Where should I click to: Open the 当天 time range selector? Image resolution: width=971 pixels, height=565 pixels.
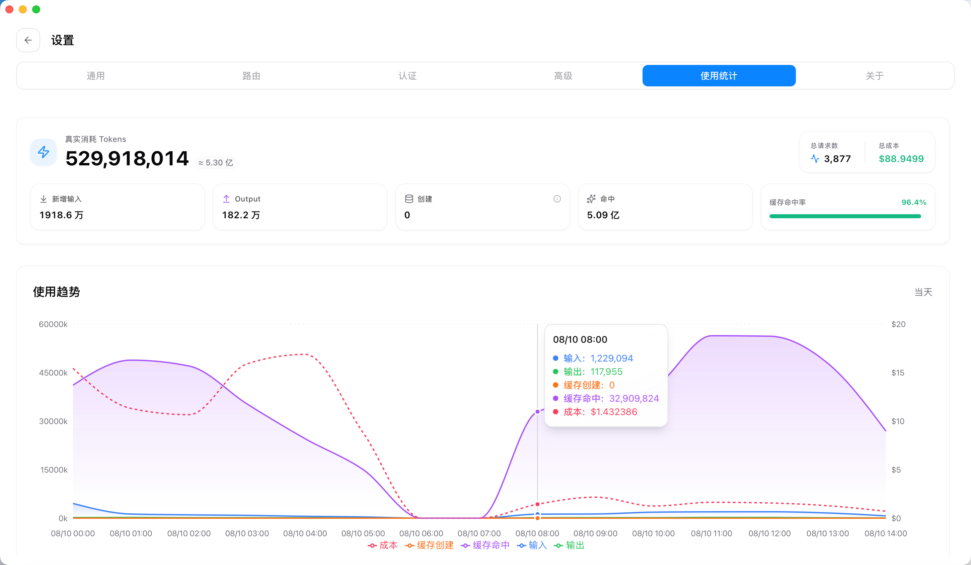point(923,292)
